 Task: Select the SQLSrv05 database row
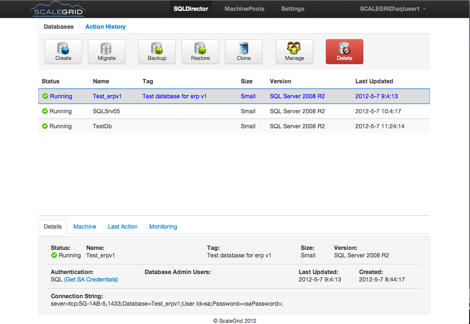(x=107, y=111)
